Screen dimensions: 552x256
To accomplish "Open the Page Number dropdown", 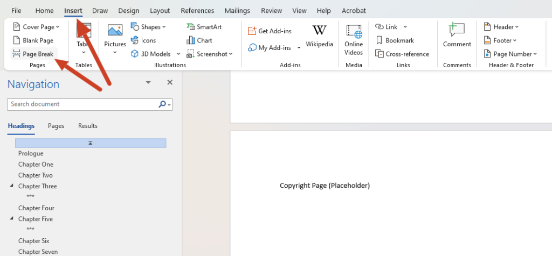I will tap(510, 54).
